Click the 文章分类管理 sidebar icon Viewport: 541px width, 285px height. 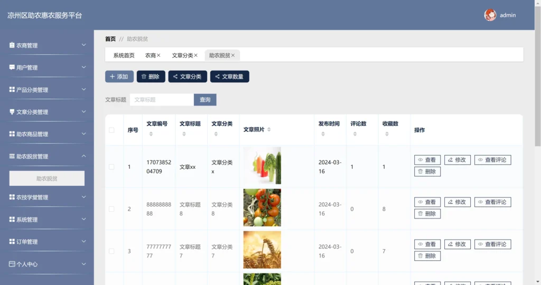pos(12,112)
